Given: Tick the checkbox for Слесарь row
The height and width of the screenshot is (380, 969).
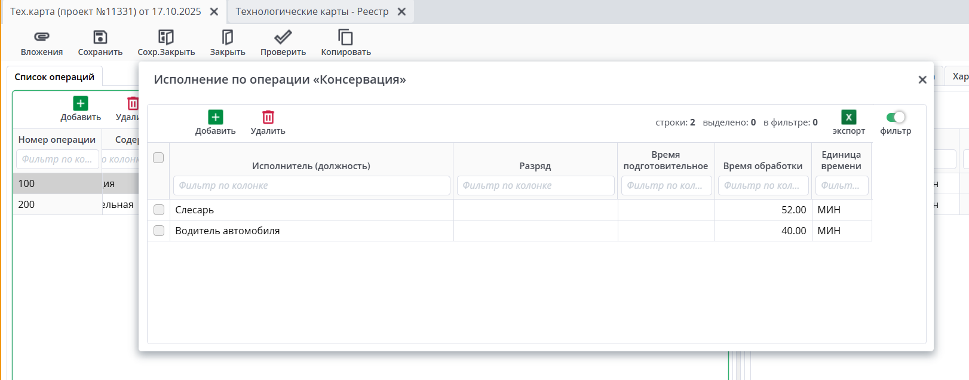Looking at the screenshot, I should 159,210.
